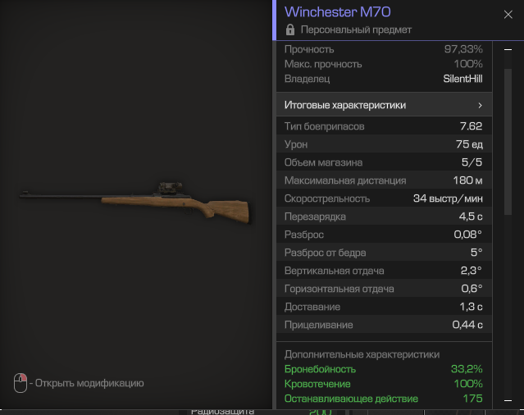The image size is (524, 415).
Task: Select the Урон 75 ед row
Action: pos(385,144)
